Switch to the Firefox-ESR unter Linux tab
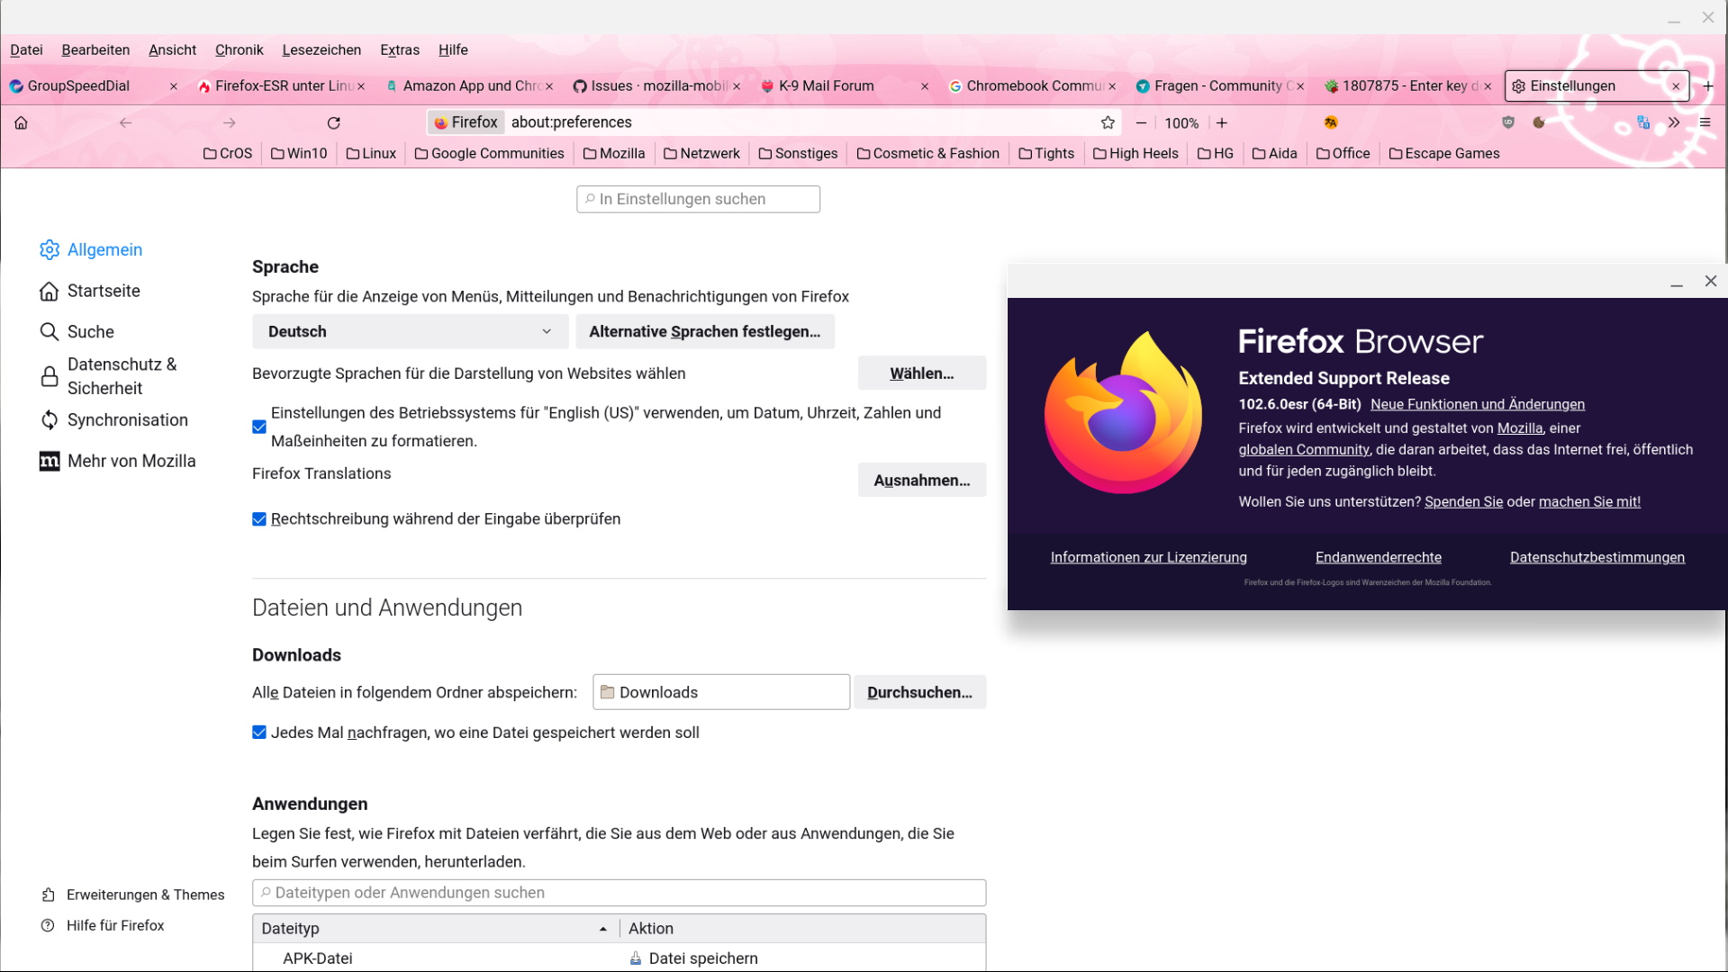This screenshot has height=972, width=1728. tap(281, 85)
